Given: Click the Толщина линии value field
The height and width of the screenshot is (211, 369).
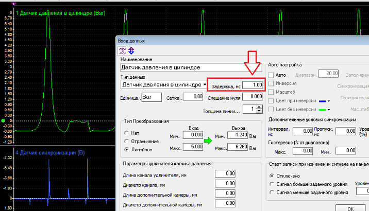Looking at the screenshot, I should tap(249, 109).
